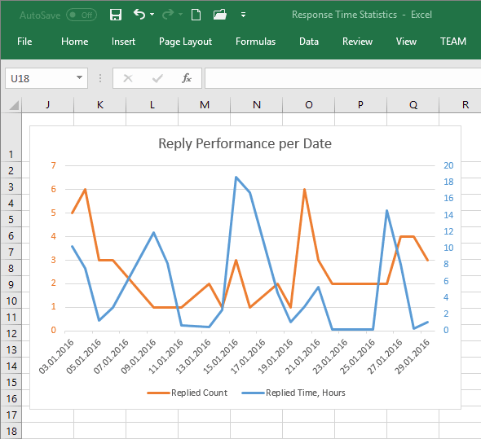
Task: Open the Undo history dropdown arrow
Action: pos(152,15)
